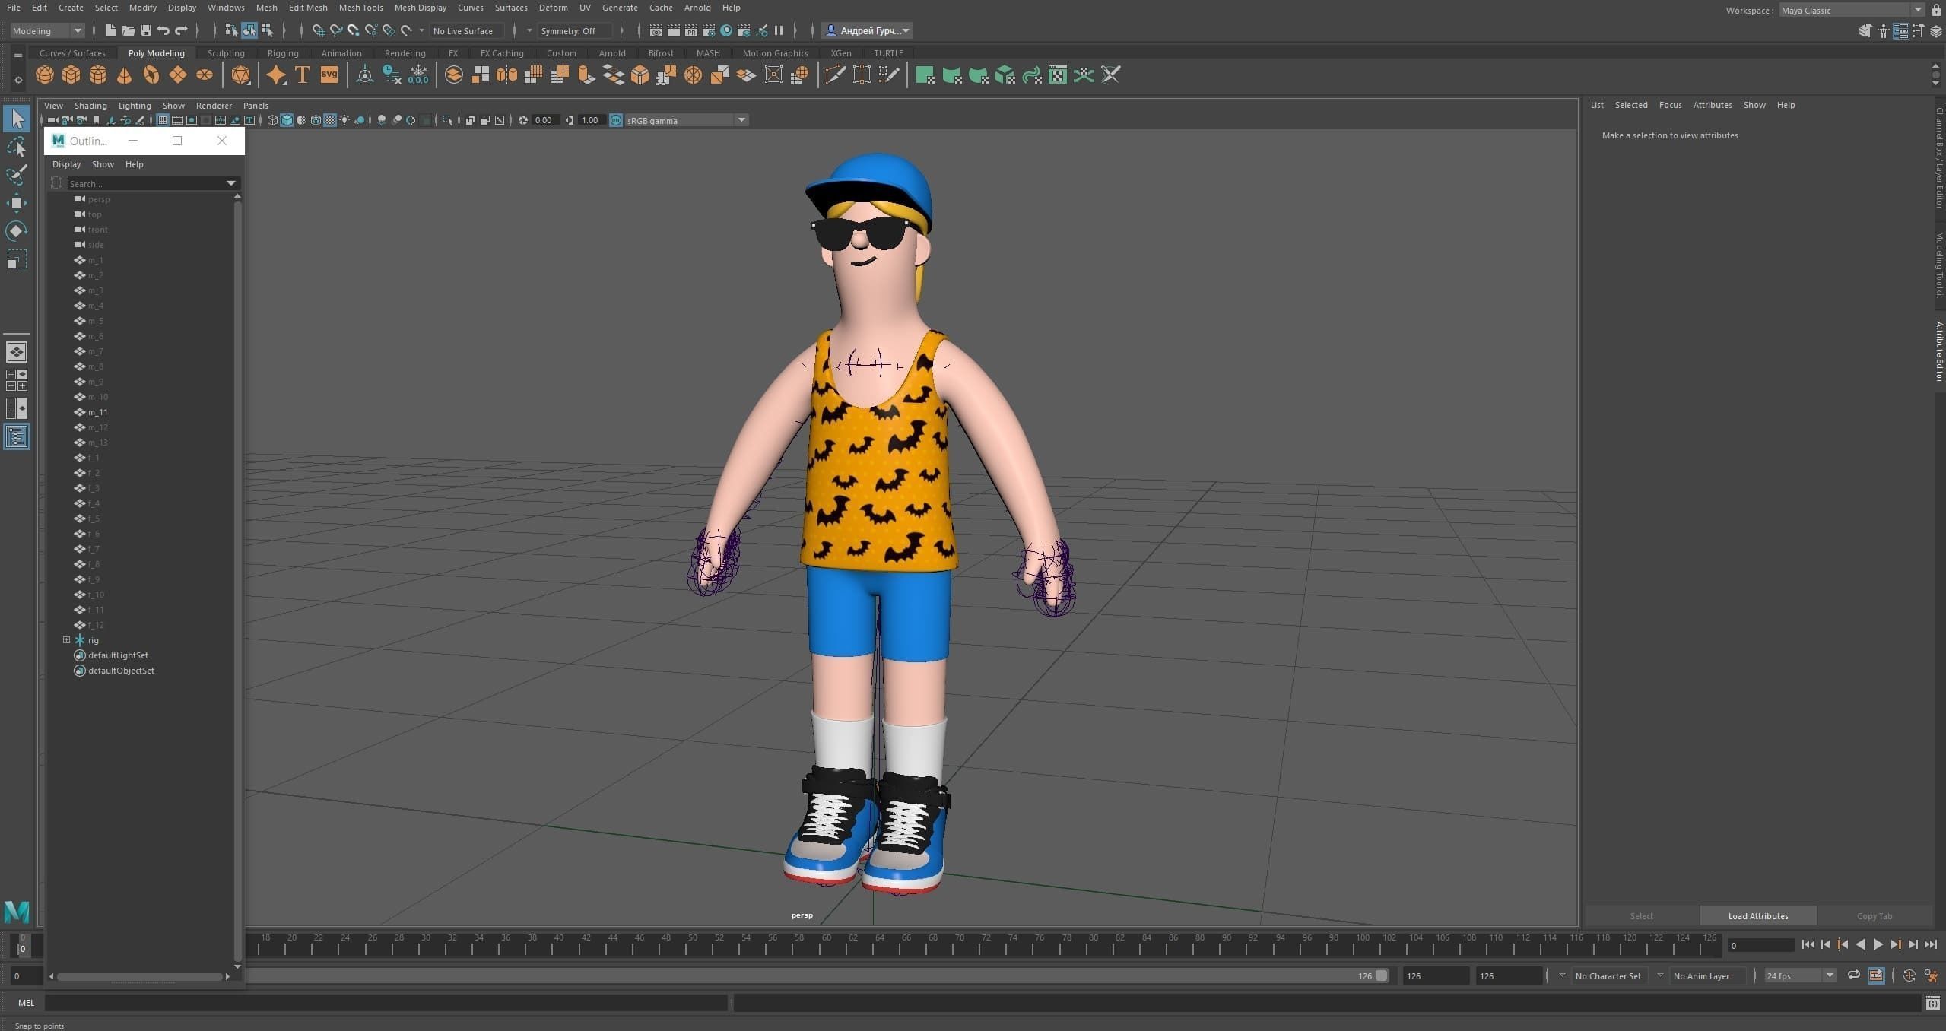Click the Move tool in toolbox
Image resolution: width=1946 pixels, height=1031 pixels.
(16, 202)
